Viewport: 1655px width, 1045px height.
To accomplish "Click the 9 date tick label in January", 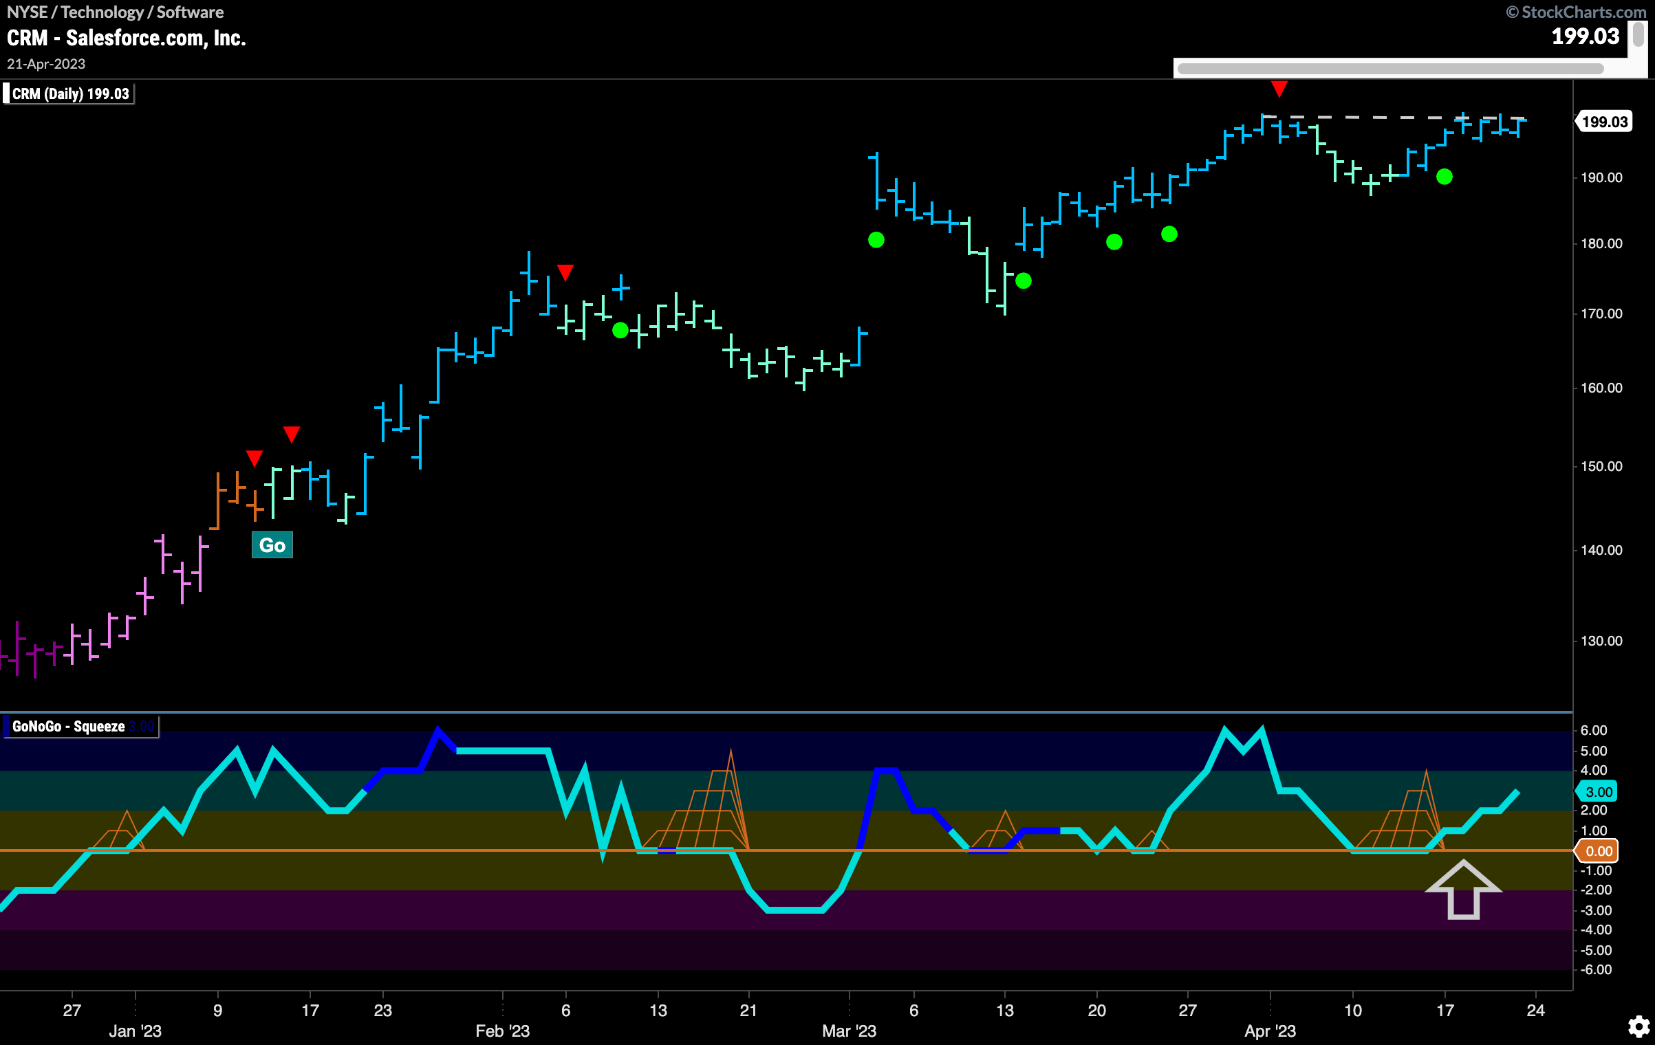I will [x=218, y=1010].
